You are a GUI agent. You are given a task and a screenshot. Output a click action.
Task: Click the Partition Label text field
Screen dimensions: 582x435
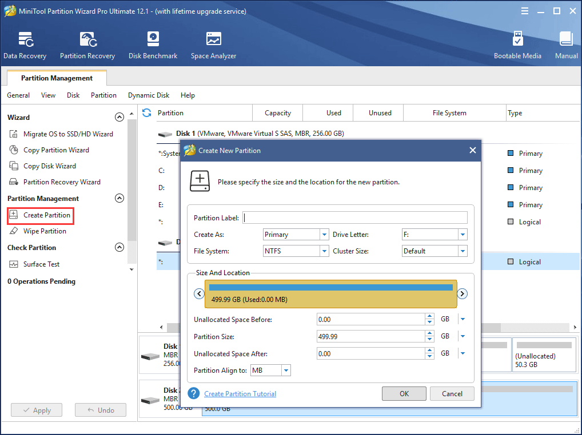click(x=355, y=217)
